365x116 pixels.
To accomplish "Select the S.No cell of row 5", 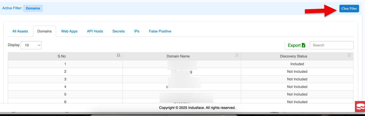I will click(65, 94).
